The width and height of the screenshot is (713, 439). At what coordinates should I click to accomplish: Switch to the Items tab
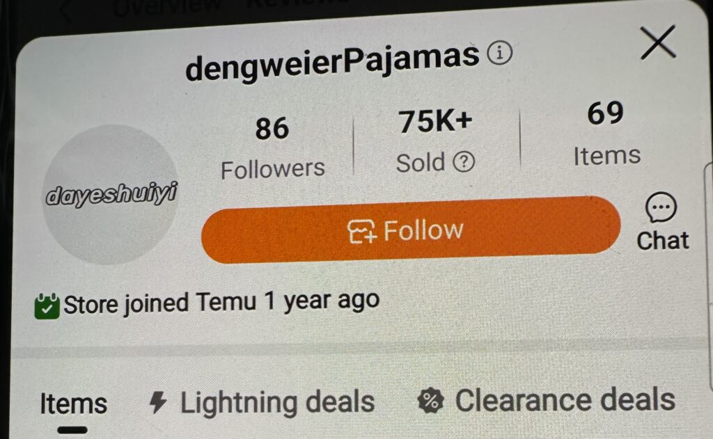tap(73, 404)
